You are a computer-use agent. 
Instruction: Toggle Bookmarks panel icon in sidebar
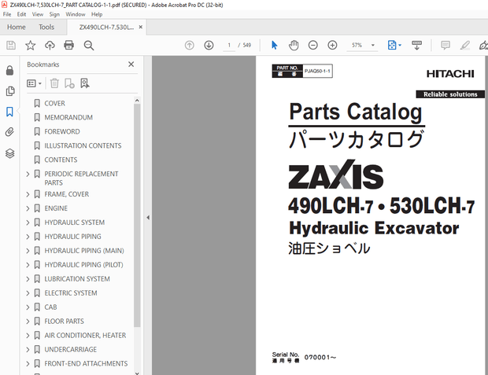(x=9, y=112)
